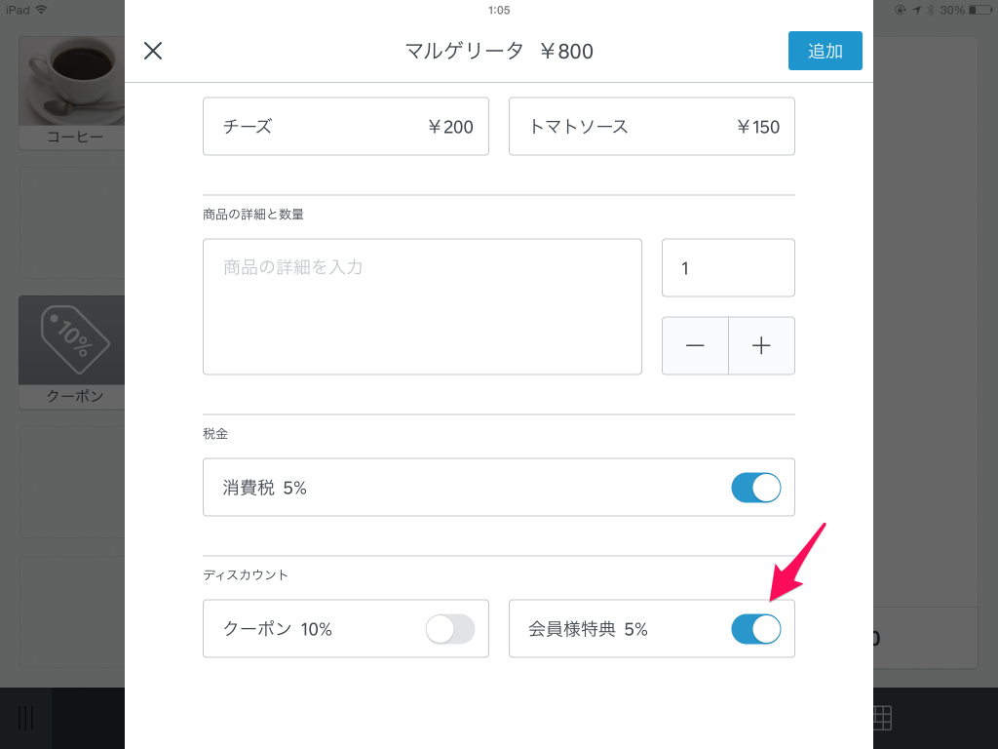Select the チーズ ¥200 option

tap(345, 126)
